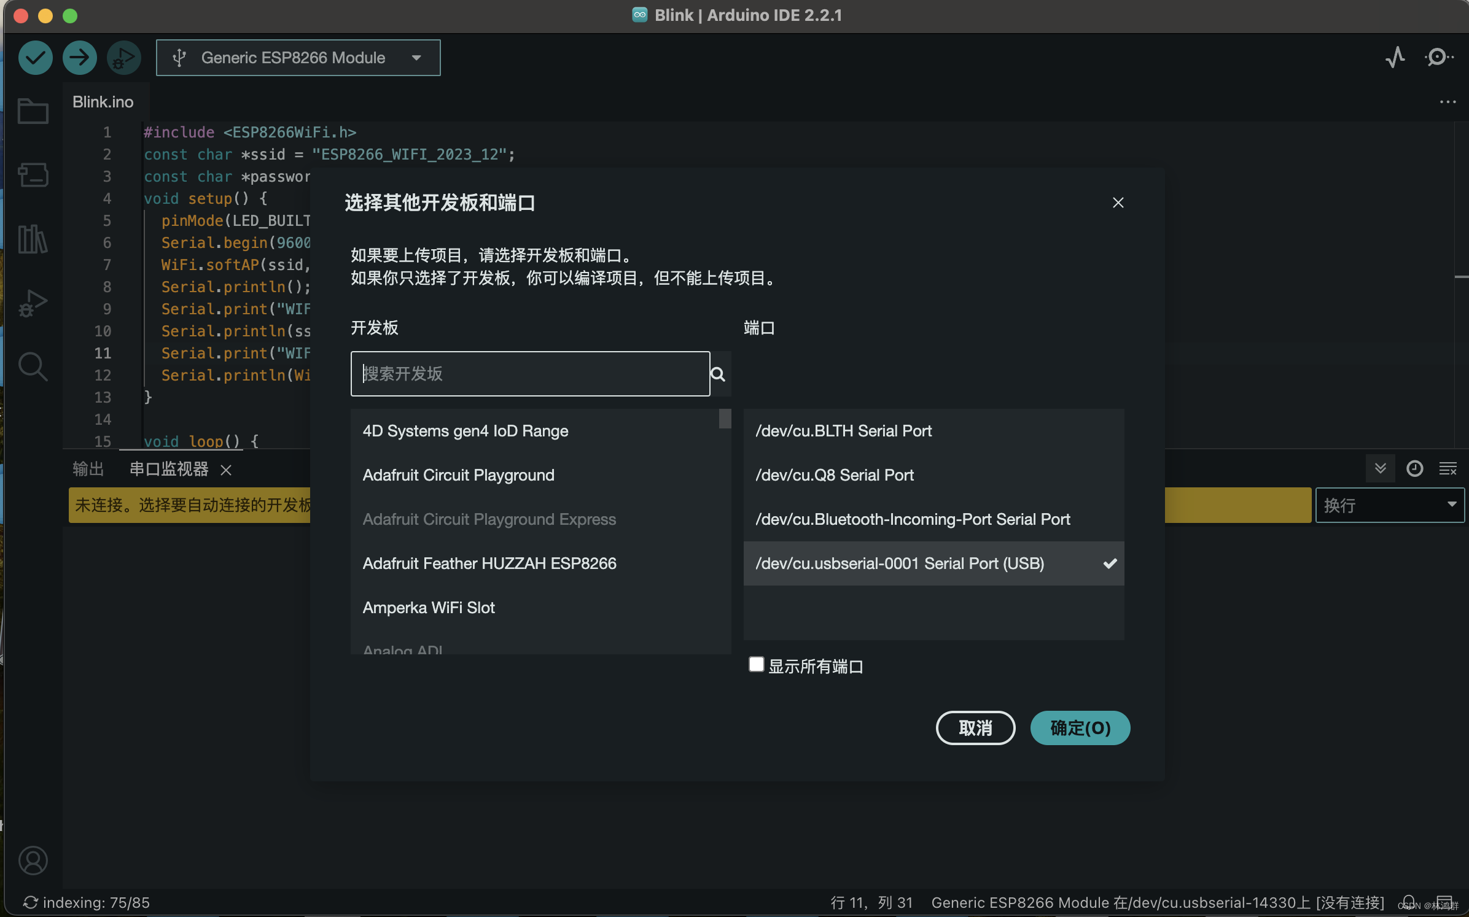This screenshot has height=917, width=1469.
Task: Close the Serial Monitor tab
Action: click(x=226, y=470)
